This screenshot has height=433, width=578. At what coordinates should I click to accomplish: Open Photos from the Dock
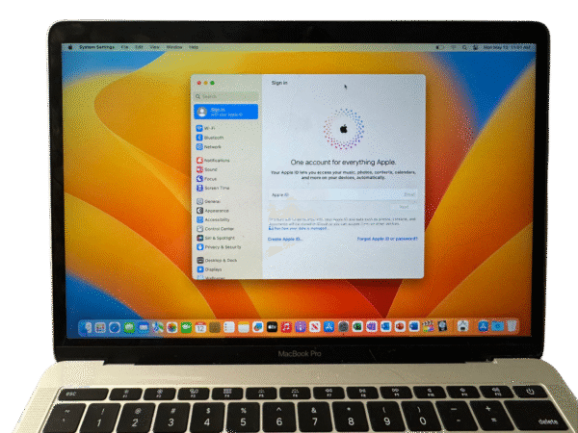pyautogui.click(x=171, y=327)
